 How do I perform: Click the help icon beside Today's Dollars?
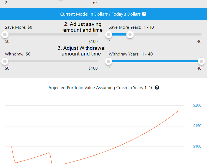pos(144,14)
